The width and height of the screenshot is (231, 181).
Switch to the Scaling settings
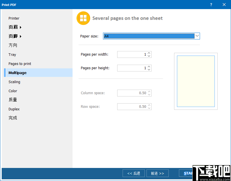[x=14, y=82]
